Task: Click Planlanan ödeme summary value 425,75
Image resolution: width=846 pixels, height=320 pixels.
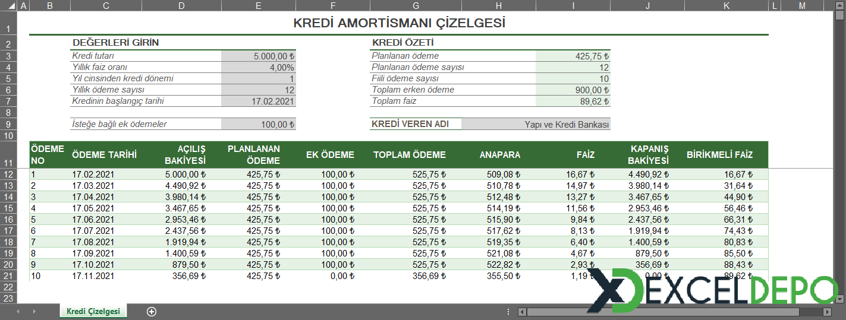Action: coord(573,56)
